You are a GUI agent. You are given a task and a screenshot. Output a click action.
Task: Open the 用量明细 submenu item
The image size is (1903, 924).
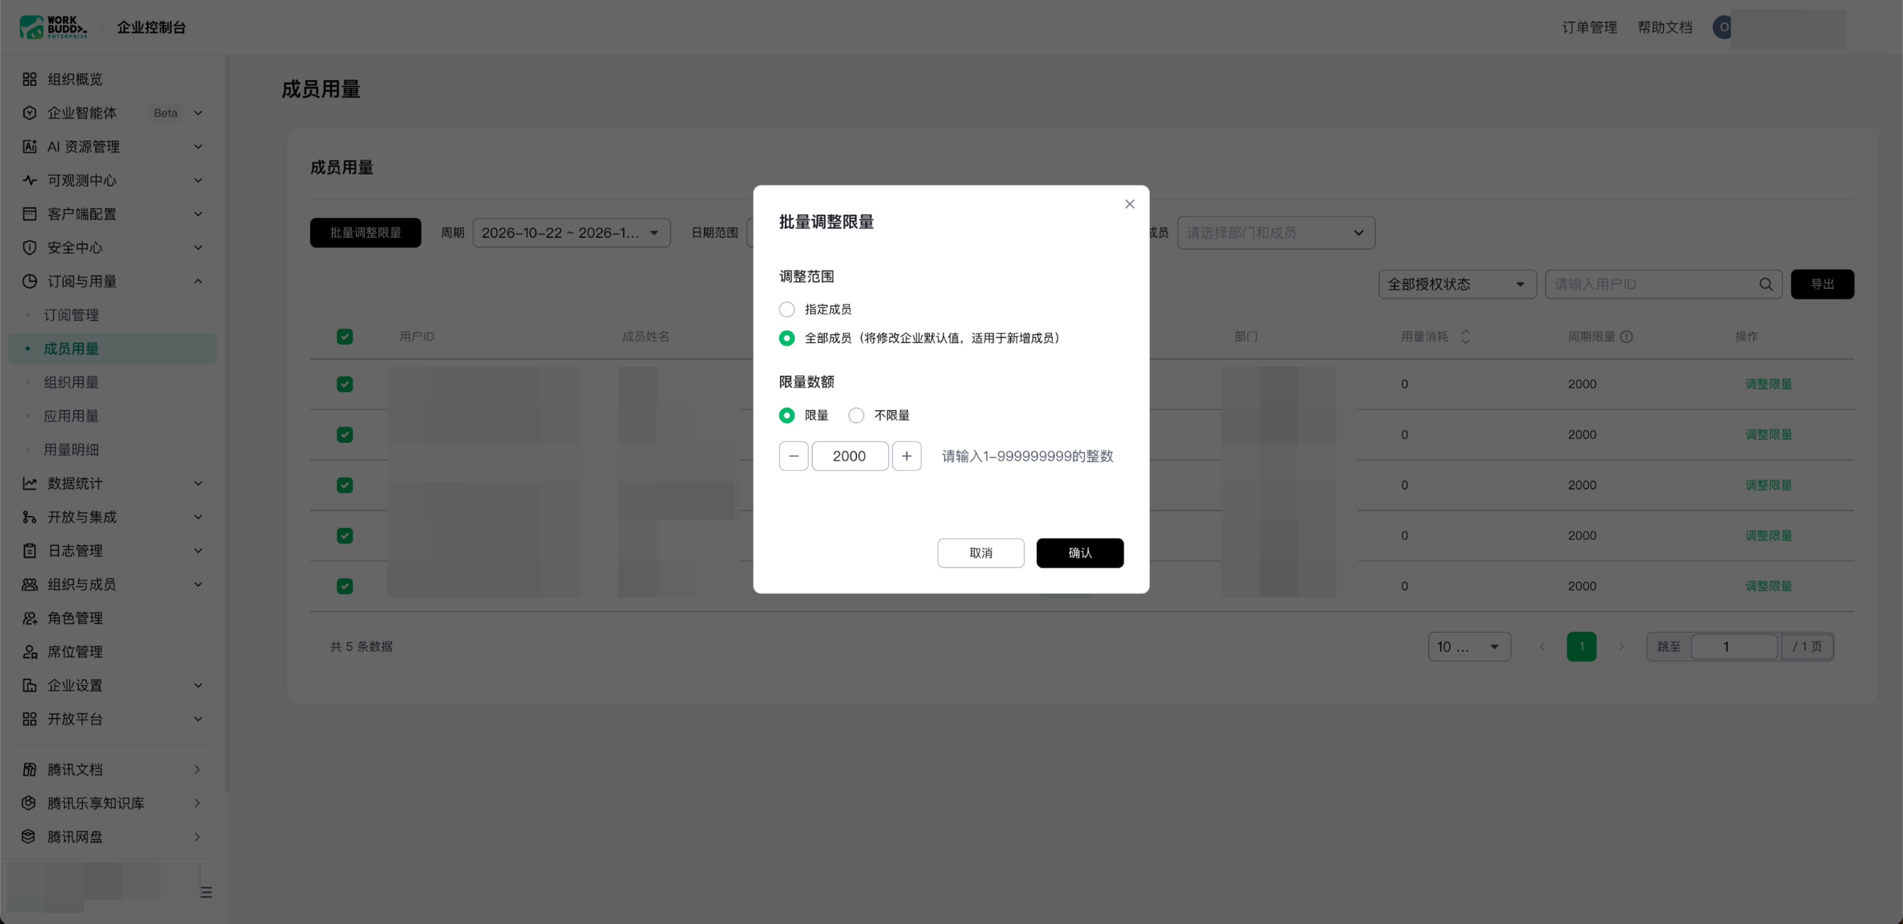click(71, 450)
